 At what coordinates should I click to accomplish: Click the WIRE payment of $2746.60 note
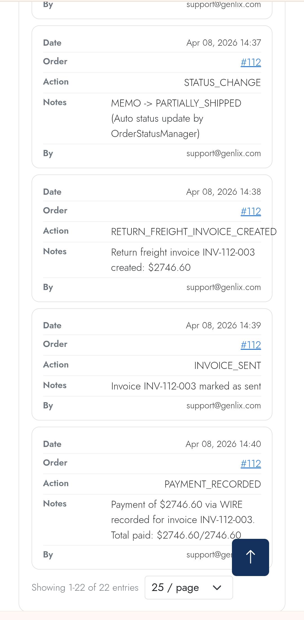(x=183, y=520)
